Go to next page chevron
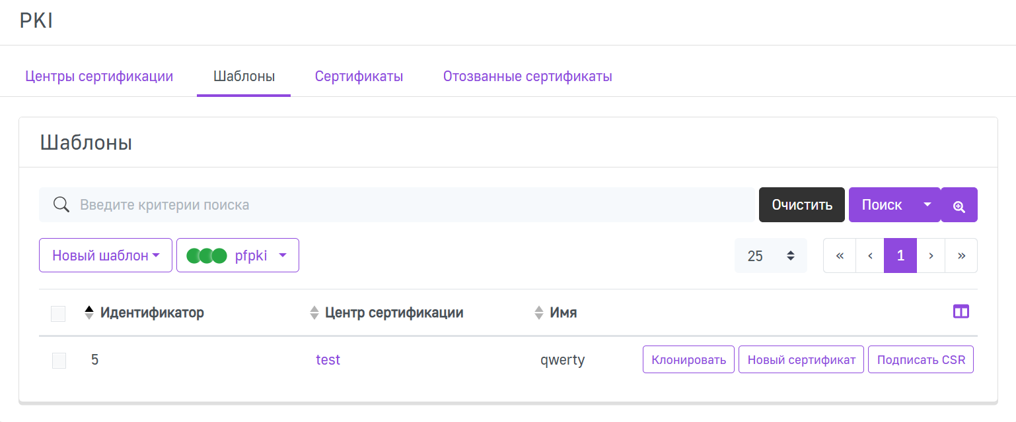The height and width of the screenshot is (422, 1016). (x=931, y=256)
